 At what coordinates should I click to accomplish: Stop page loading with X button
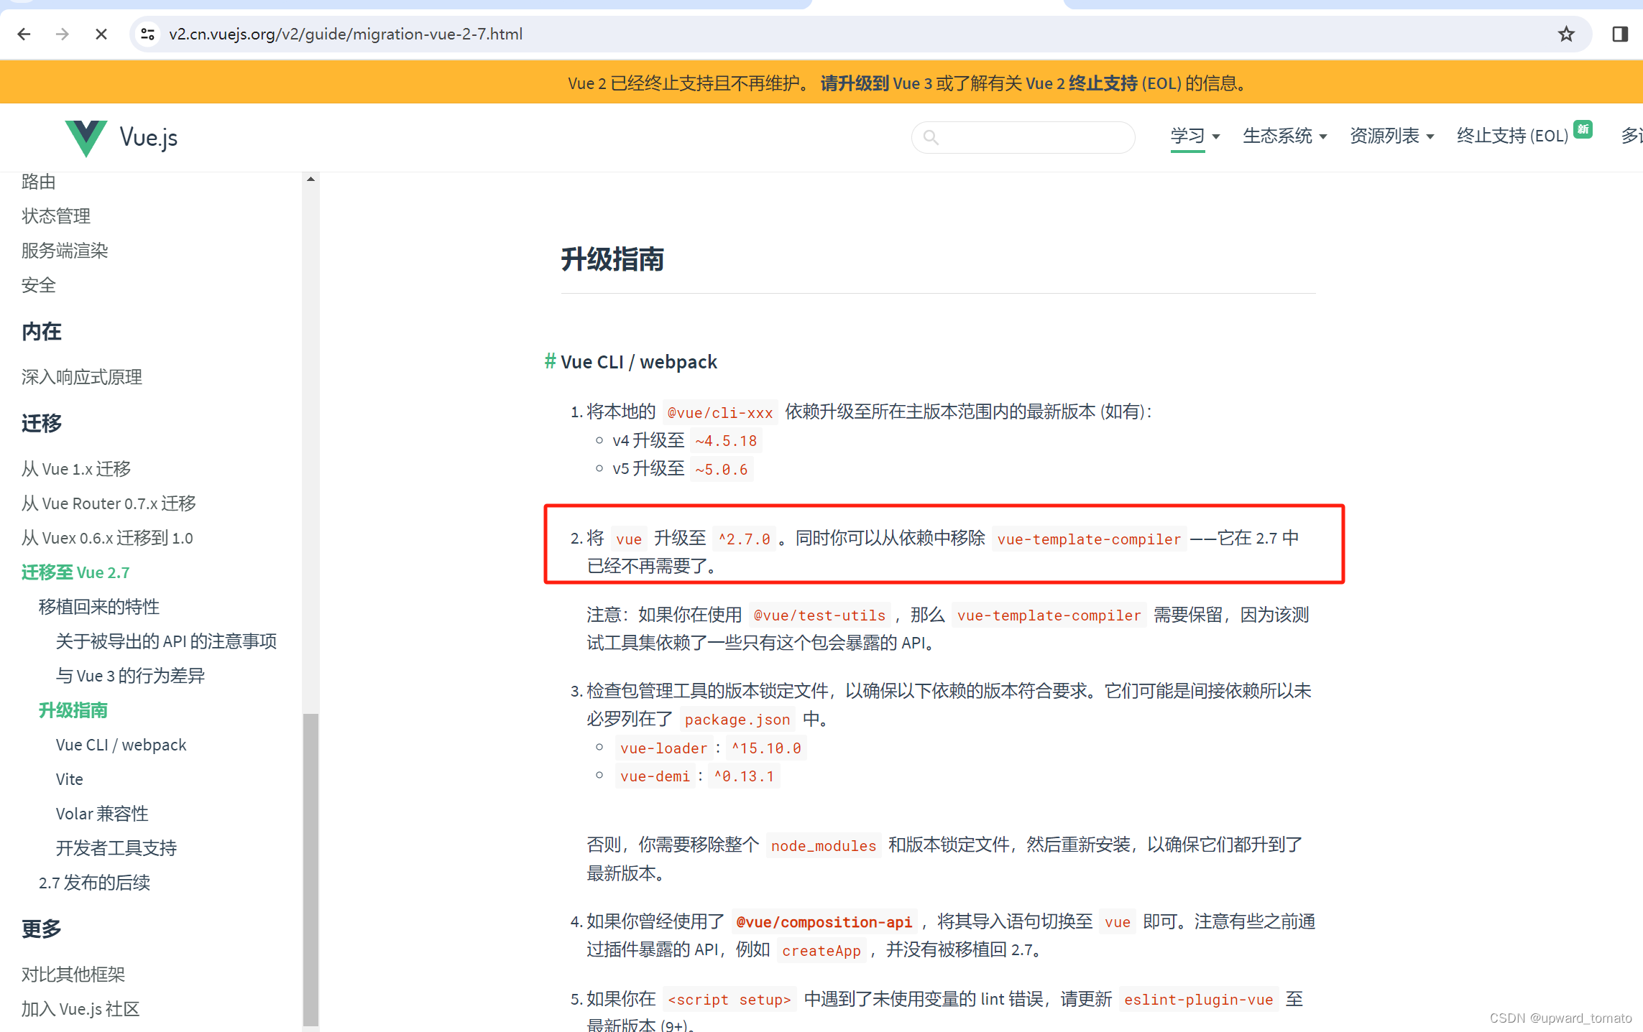point(101,34)
